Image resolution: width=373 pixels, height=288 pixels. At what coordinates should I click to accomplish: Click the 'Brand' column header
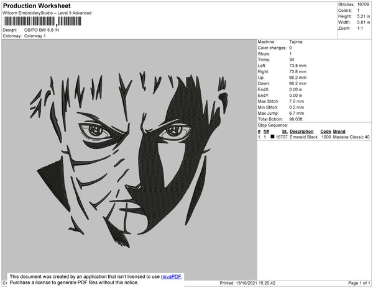[x=339, y=132]
